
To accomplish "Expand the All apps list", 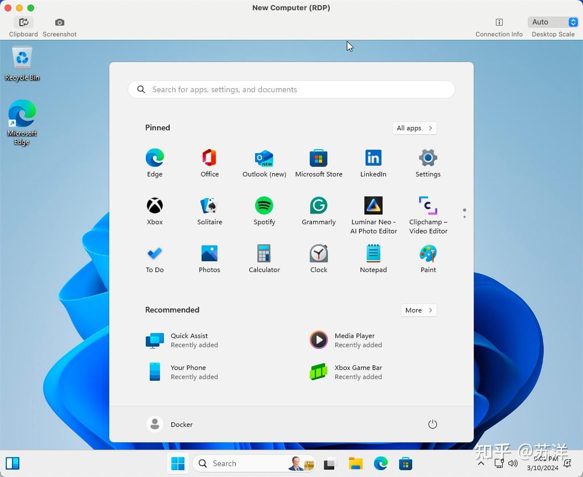I will click(x=414, y=128).
